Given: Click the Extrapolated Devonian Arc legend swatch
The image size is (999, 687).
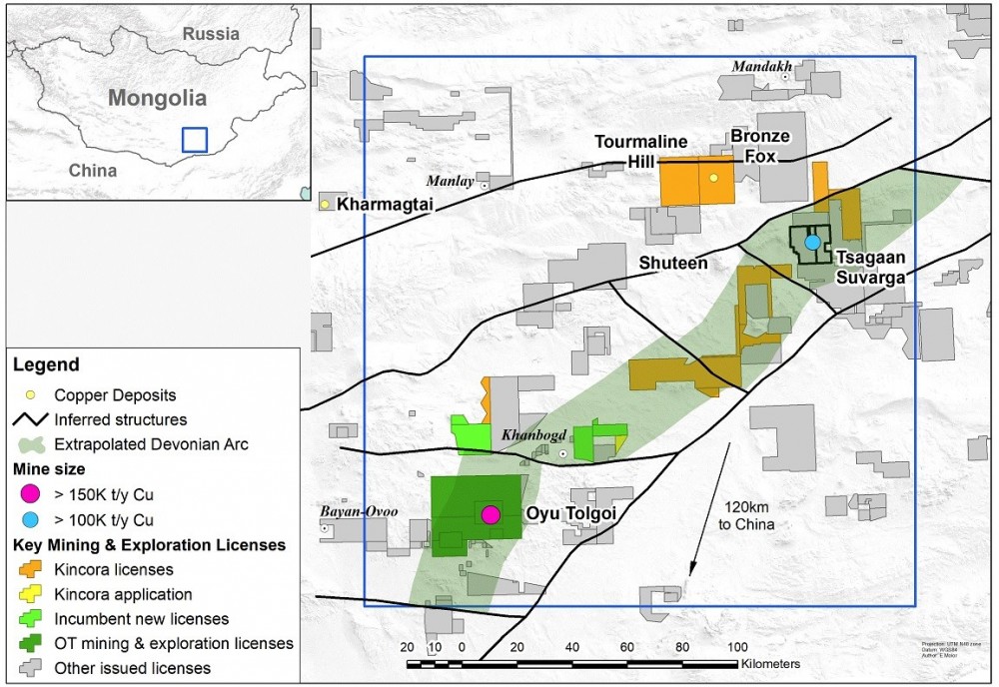Looking at the screenshot, I should [x=30, y=443].
